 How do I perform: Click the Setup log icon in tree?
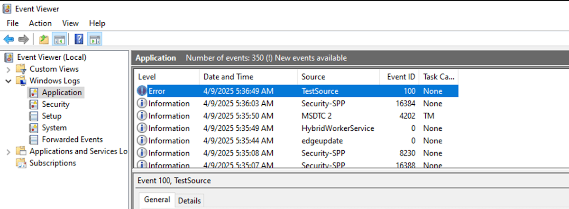(x=34, y=116)
